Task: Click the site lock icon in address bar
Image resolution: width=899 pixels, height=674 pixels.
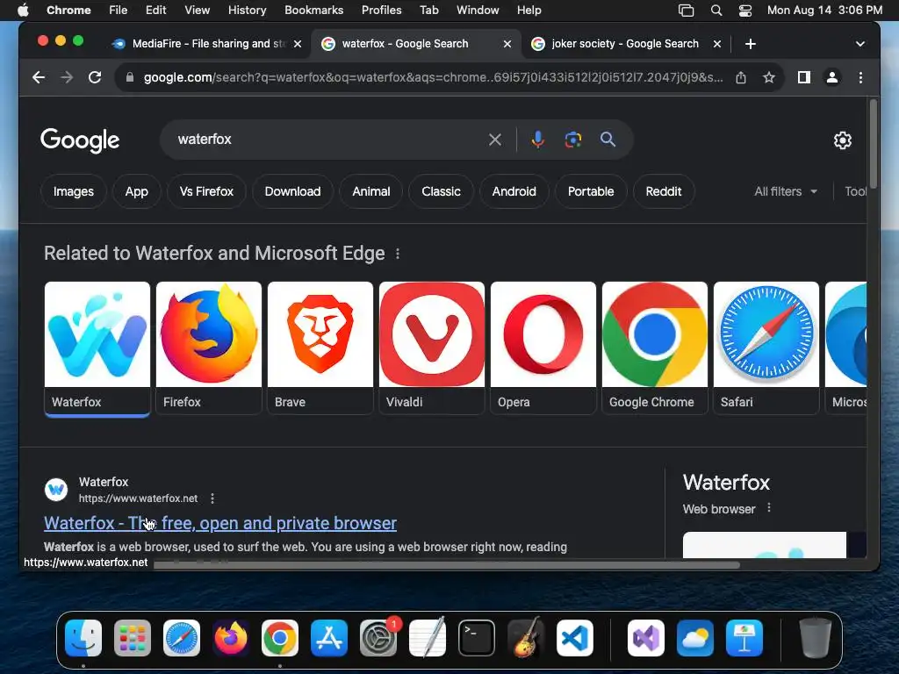Action: click(x=130, y=77)
